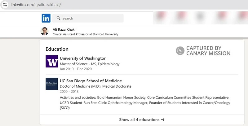248x126 pixels.
Task: Click the magnifier icon in search bar
Action: (x=58, y=18)
